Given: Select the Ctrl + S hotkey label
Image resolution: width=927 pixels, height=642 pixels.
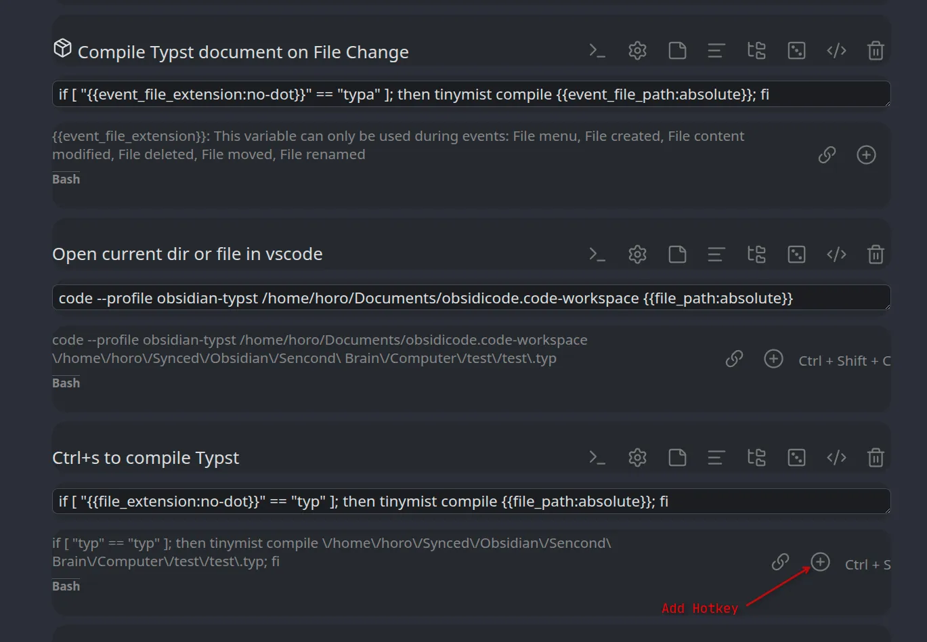Looking at the screenshot, I should point(867,564).
